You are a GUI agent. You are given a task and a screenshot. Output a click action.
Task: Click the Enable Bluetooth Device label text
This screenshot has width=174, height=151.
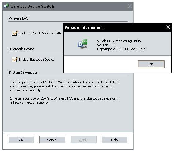coord(36,60)
